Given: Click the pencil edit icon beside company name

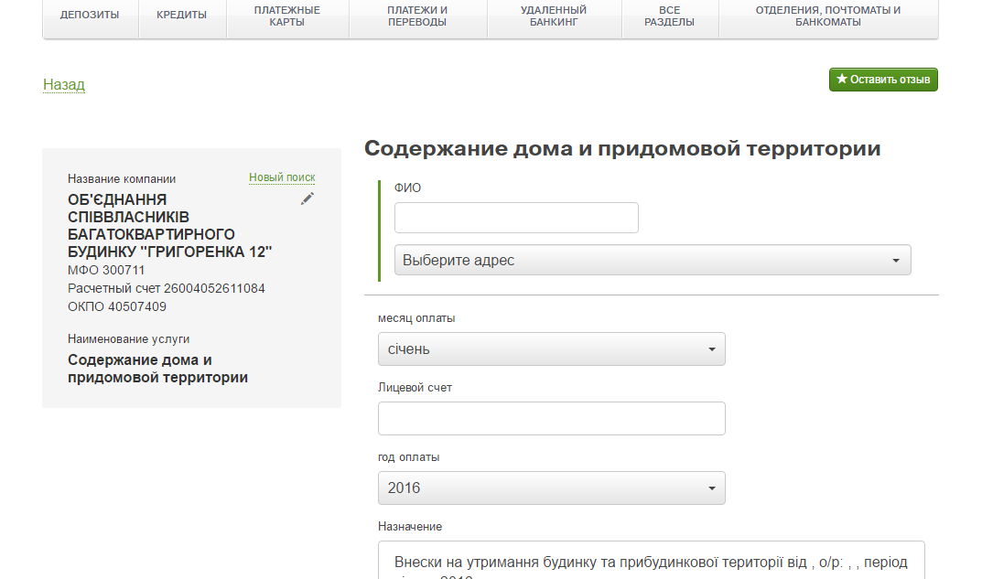Looking at the screenshot, I should click(308, 198).
